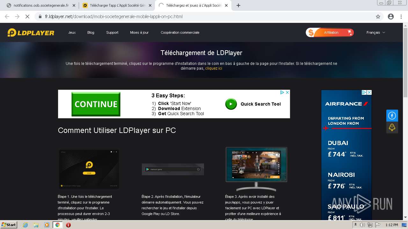Image resolution: width=408 pixels, height=229 pixels.
Task: Click the Affiliation button
Action: click(x=330, y=32)
